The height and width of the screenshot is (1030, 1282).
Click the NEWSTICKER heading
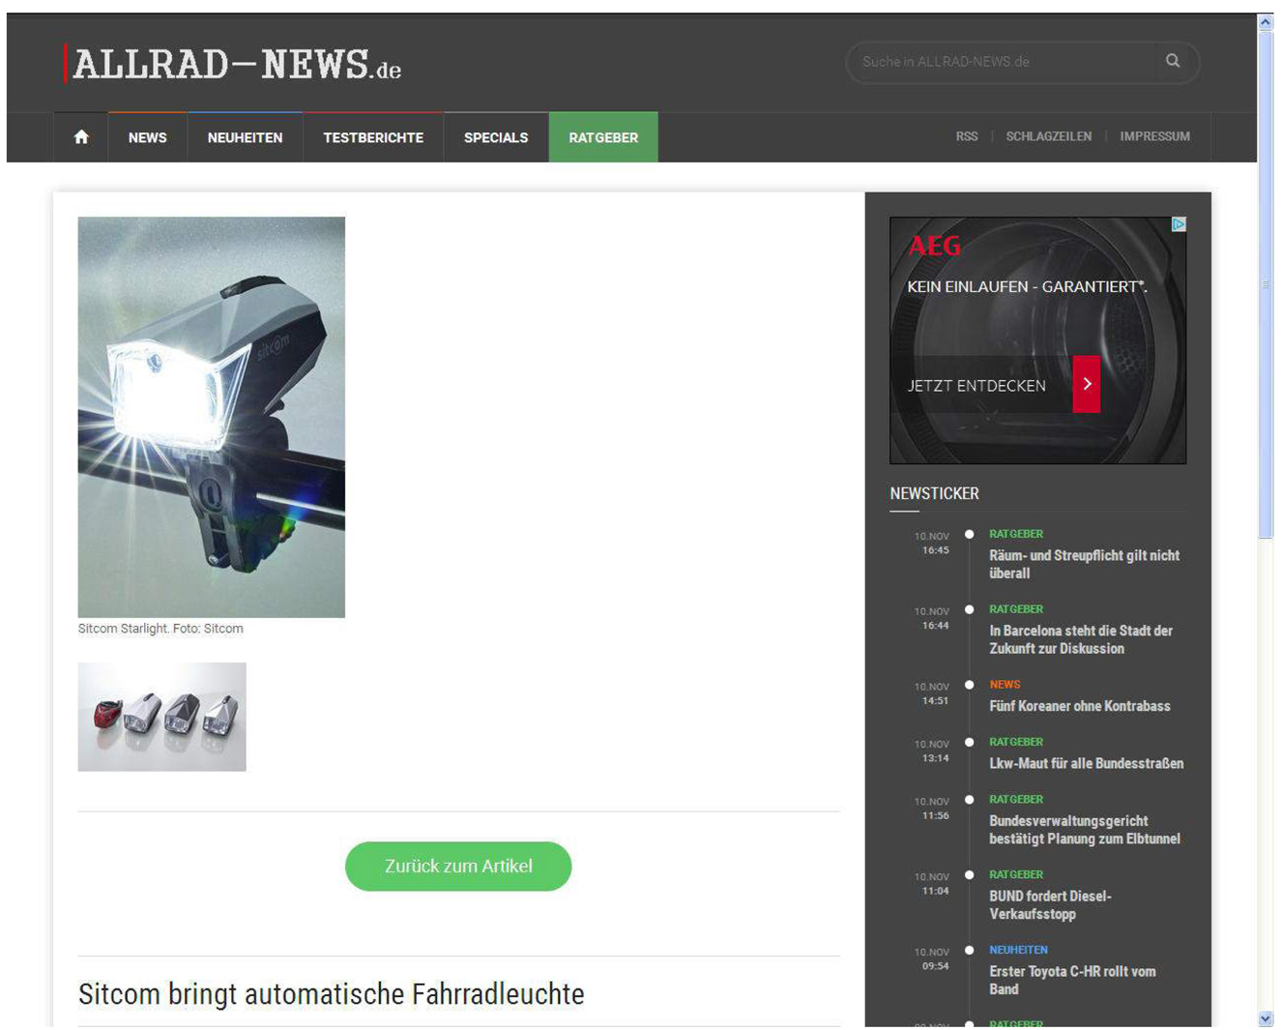934,493
